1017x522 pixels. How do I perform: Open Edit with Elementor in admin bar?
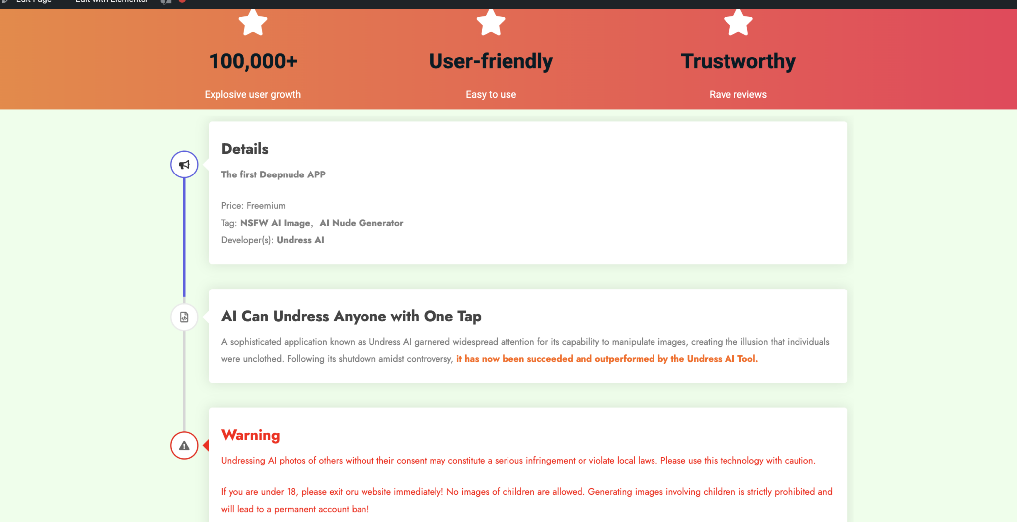(112, 2)
